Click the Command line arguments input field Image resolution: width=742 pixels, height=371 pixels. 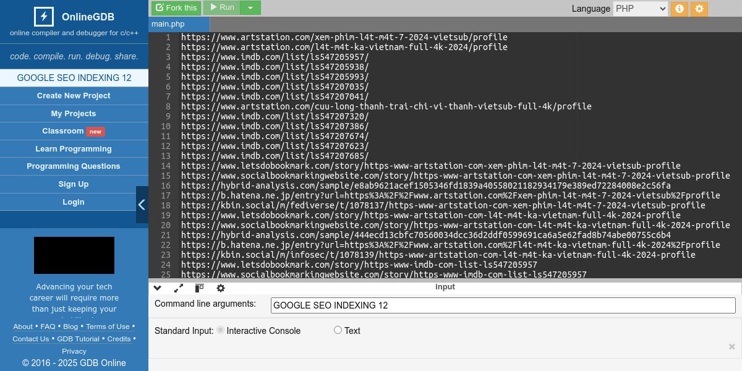(x=503, y=305)
